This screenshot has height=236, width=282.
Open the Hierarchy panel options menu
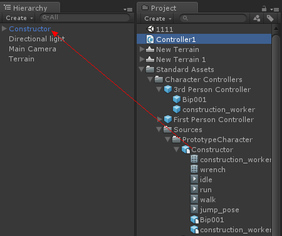(x=128, y=9)
